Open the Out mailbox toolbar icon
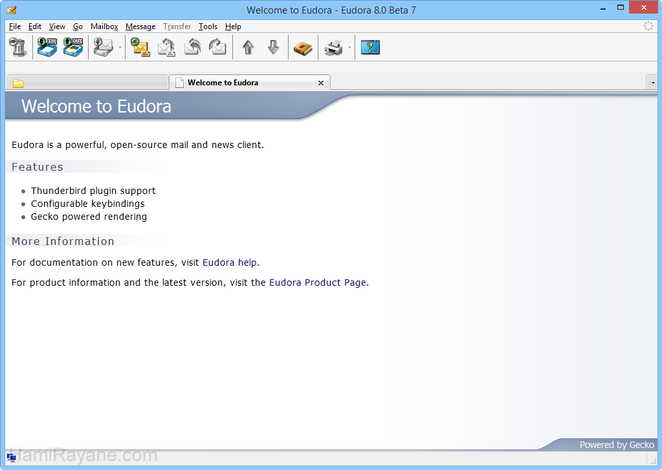Screen dimensions: 662x470 (x=73, y=47)
